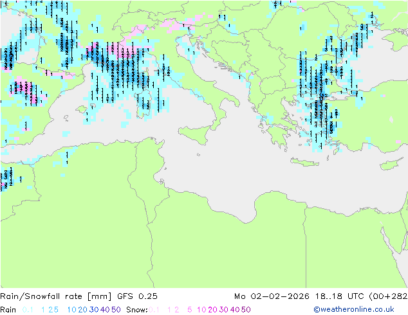
Task: Select snow legend value 30
Action: point(224,310)
